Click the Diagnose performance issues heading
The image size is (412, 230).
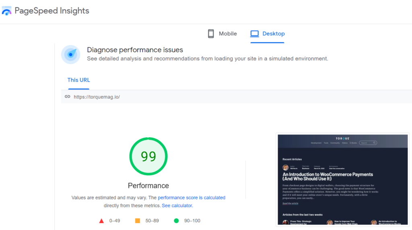point(135,50)
